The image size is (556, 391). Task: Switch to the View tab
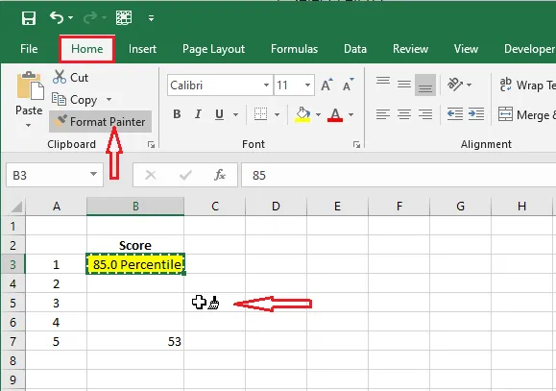click(x=466, y=49)
